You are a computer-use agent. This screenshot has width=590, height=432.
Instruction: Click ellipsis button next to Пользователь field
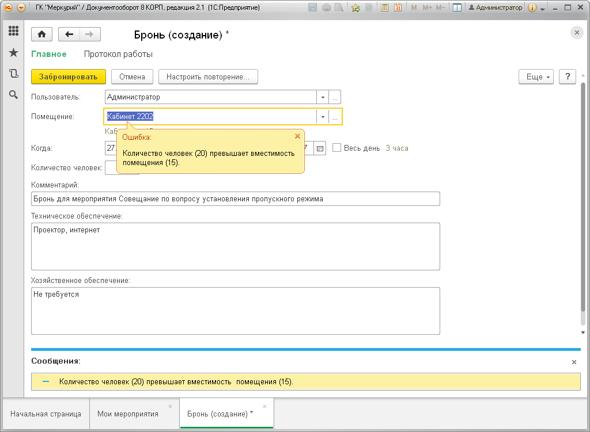pyautogui.click(x=335, y=97)
